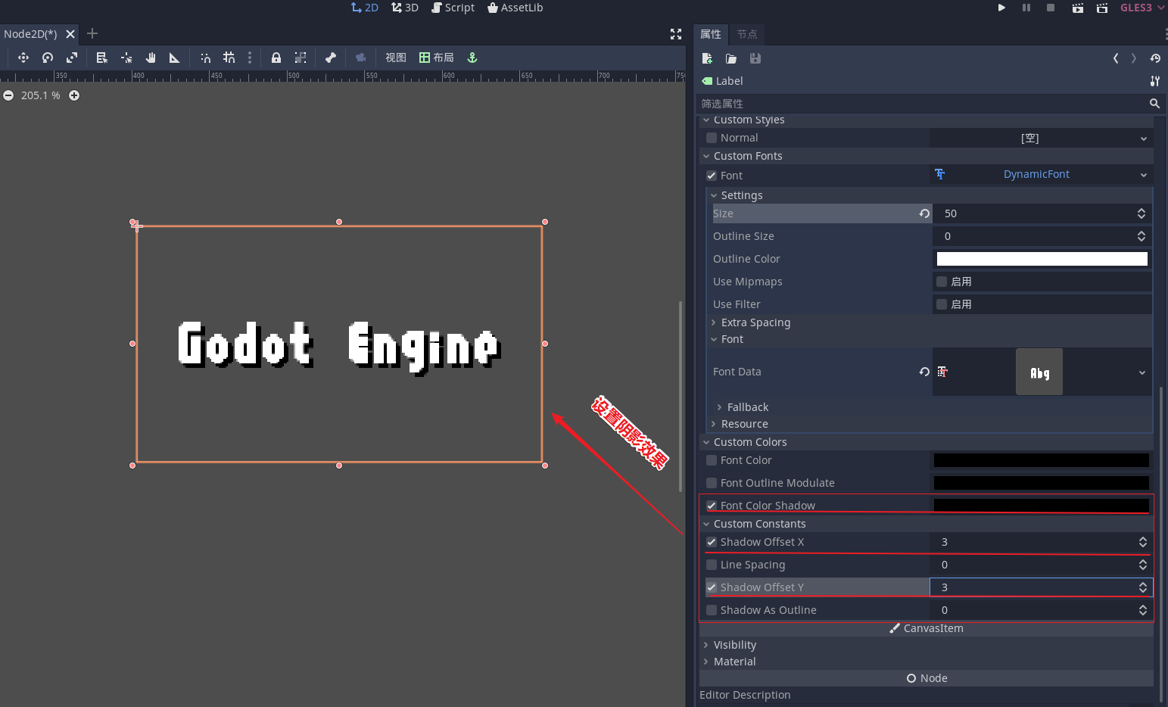Stop the running scene
Viewport: 1168px width, 707px height.
click(1051, 8)
